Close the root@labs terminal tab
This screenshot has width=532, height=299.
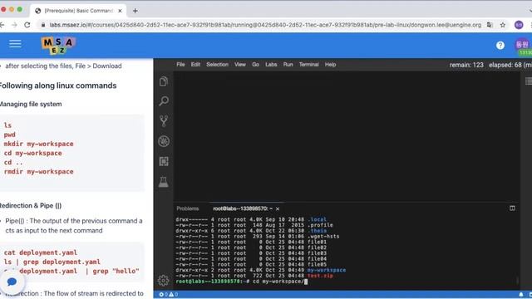point(278,208)
